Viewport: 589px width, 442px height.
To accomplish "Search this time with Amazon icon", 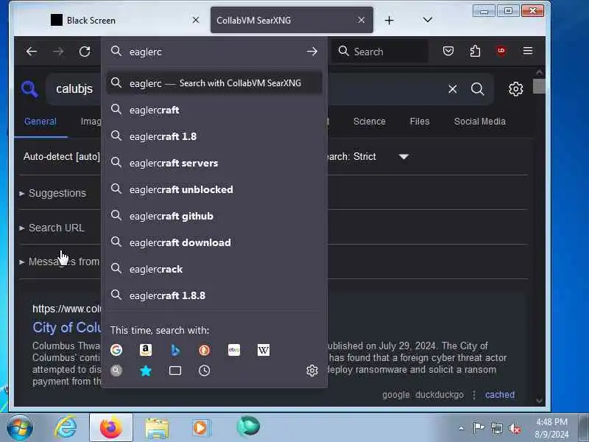I will point(146,350).
